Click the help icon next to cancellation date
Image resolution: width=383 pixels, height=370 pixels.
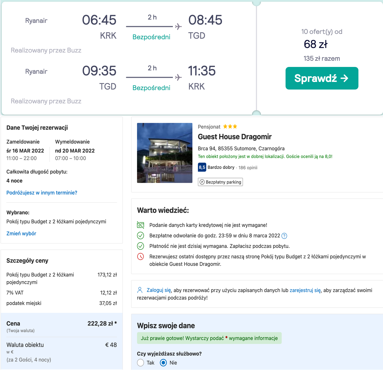[x=284, y=236]
